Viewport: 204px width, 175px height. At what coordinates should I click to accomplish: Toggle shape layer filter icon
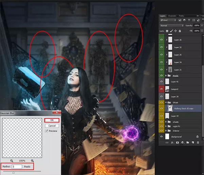[x=194, y=20]
